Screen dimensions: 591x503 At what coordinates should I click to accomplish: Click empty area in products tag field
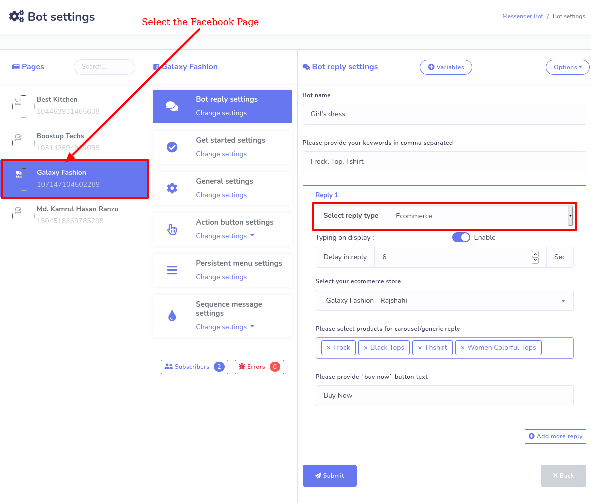pos(558,348)
